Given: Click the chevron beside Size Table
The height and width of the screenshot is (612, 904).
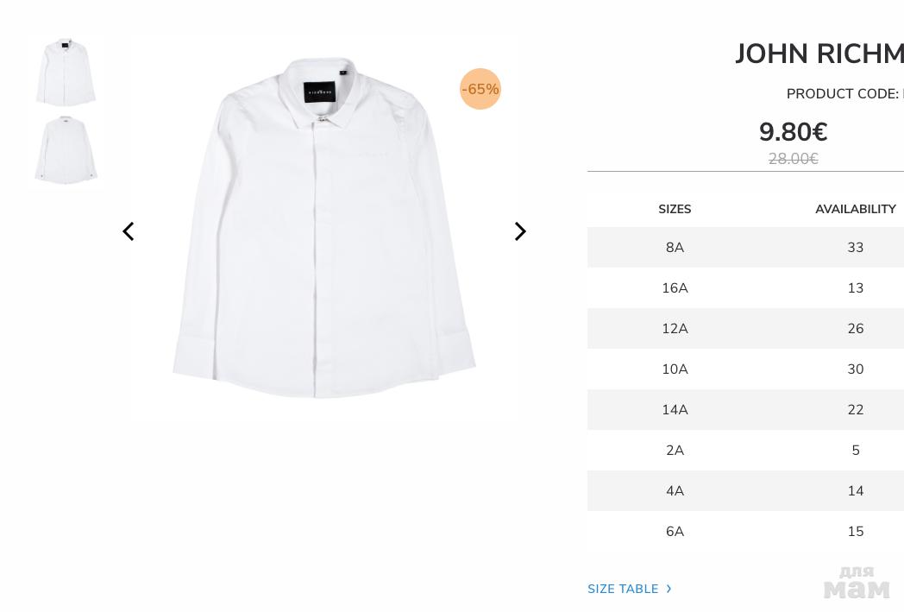Looking at the screenshot, I should pos(669,589).
